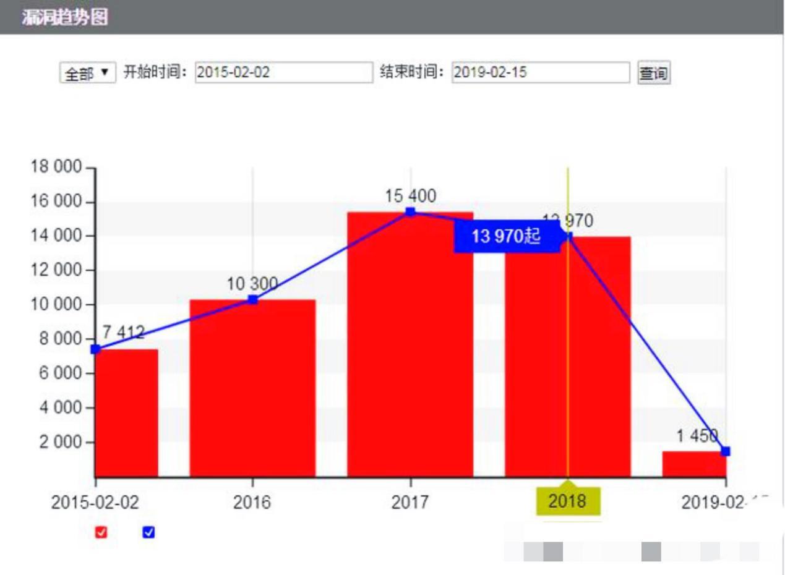The width and height of the screenshot is (785, 575).
Task: Click the 15 400 data label
Action: [x=410, y=197]
